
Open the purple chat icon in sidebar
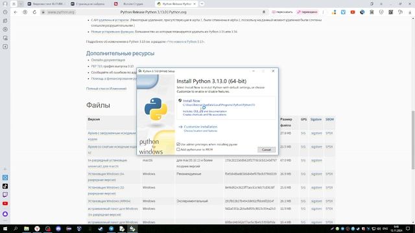coord(5,195)
